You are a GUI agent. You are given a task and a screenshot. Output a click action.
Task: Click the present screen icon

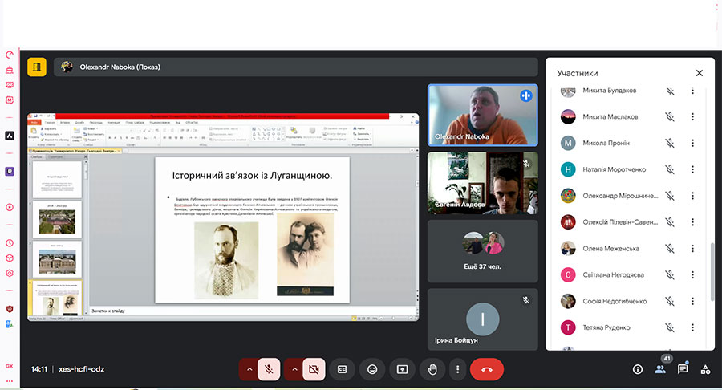402,369
